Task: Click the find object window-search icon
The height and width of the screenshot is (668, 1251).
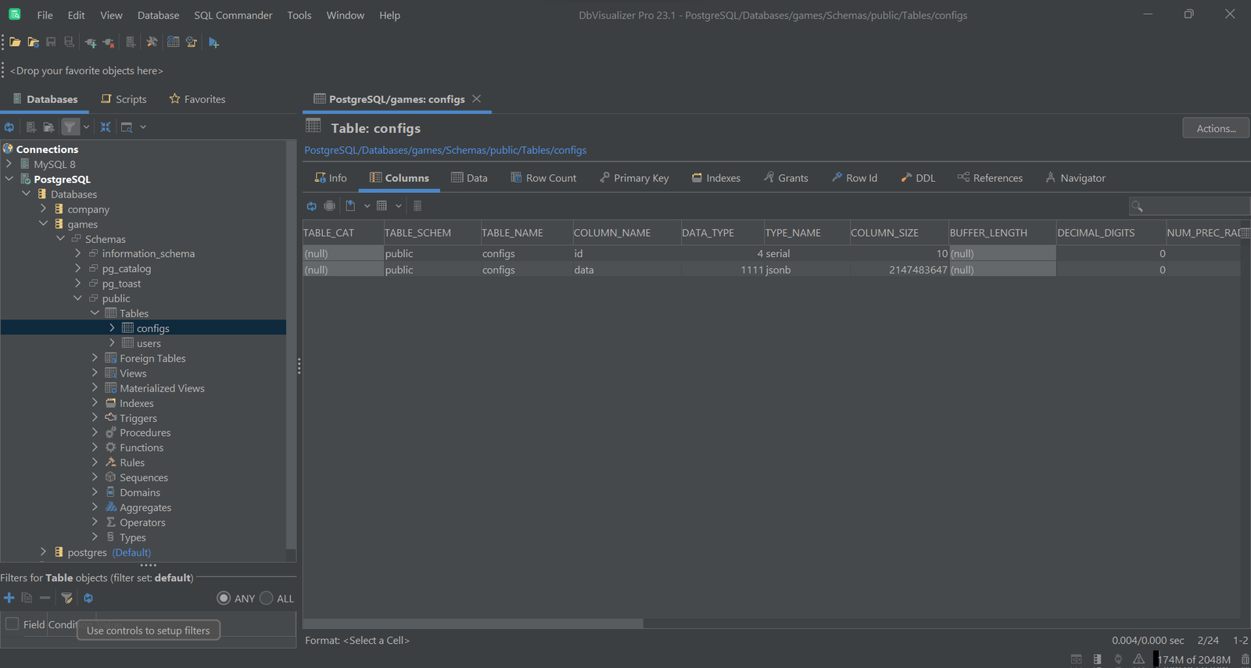Action: [127, 127]
